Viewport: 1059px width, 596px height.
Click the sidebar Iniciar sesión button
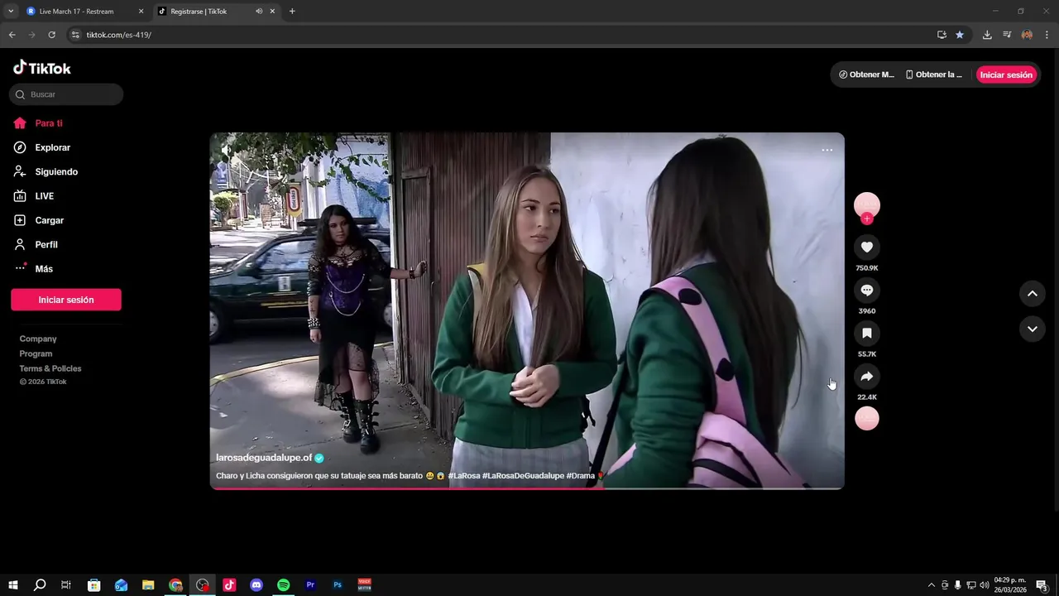point(66,300)
